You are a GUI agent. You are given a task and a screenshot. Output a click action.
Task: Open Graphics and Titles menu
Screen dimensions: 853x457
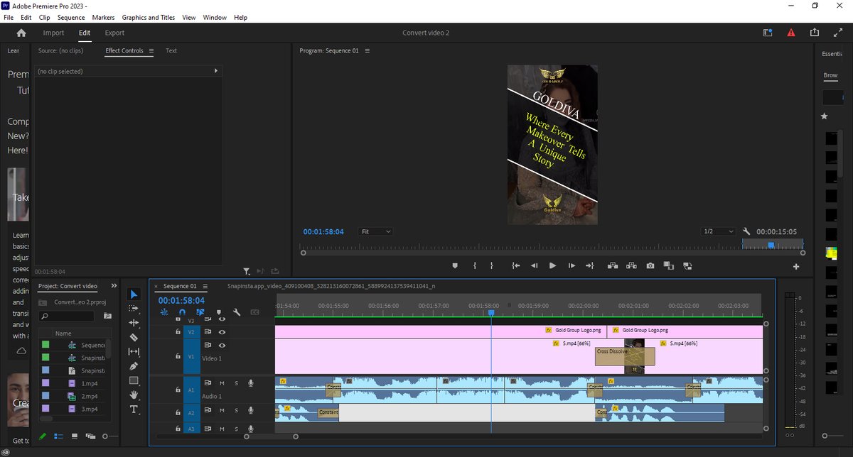149,17
